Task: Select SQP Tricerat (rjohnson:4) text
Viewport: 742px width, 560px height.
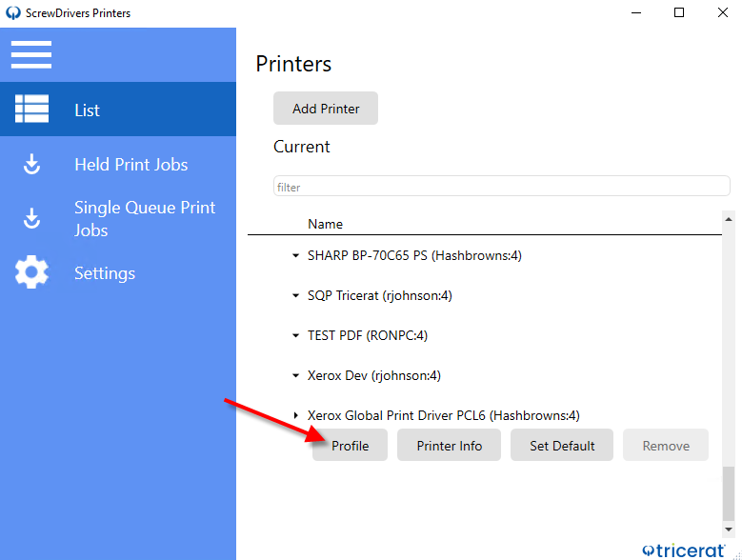Action: [380, 295]
